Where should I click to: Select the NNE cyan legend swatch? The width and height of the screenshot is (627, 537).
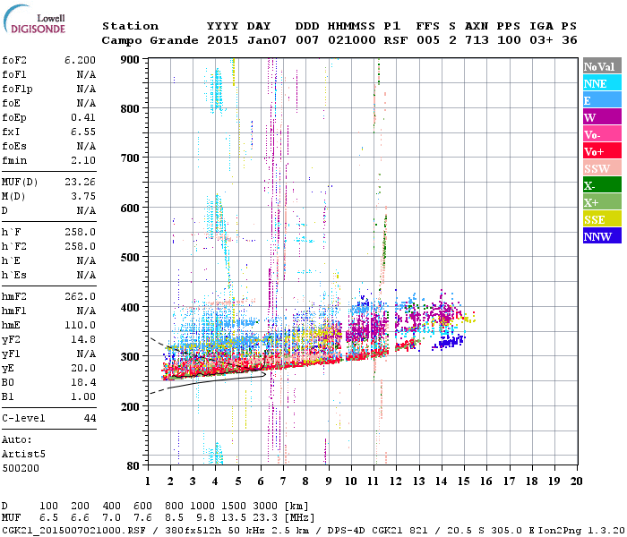pos(602,83)
